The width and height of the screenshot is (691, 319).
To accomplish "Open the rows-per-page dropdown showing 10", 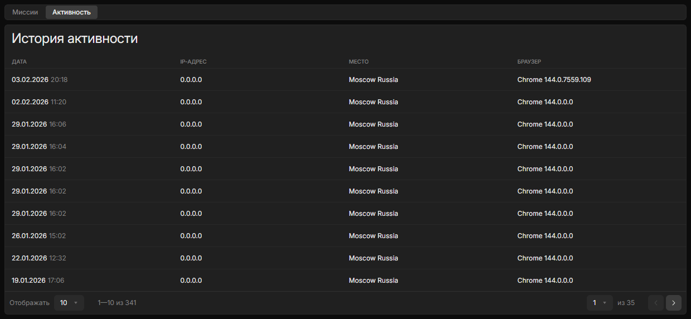I will point(69,303).
